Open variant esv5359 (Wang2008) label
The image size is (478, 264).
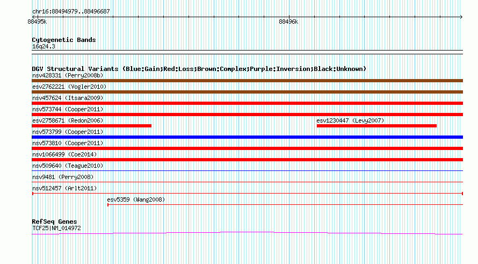coord(136,199)
